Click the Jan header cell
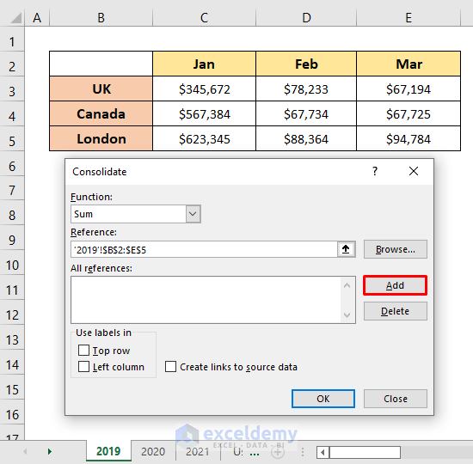 [204, 64]
